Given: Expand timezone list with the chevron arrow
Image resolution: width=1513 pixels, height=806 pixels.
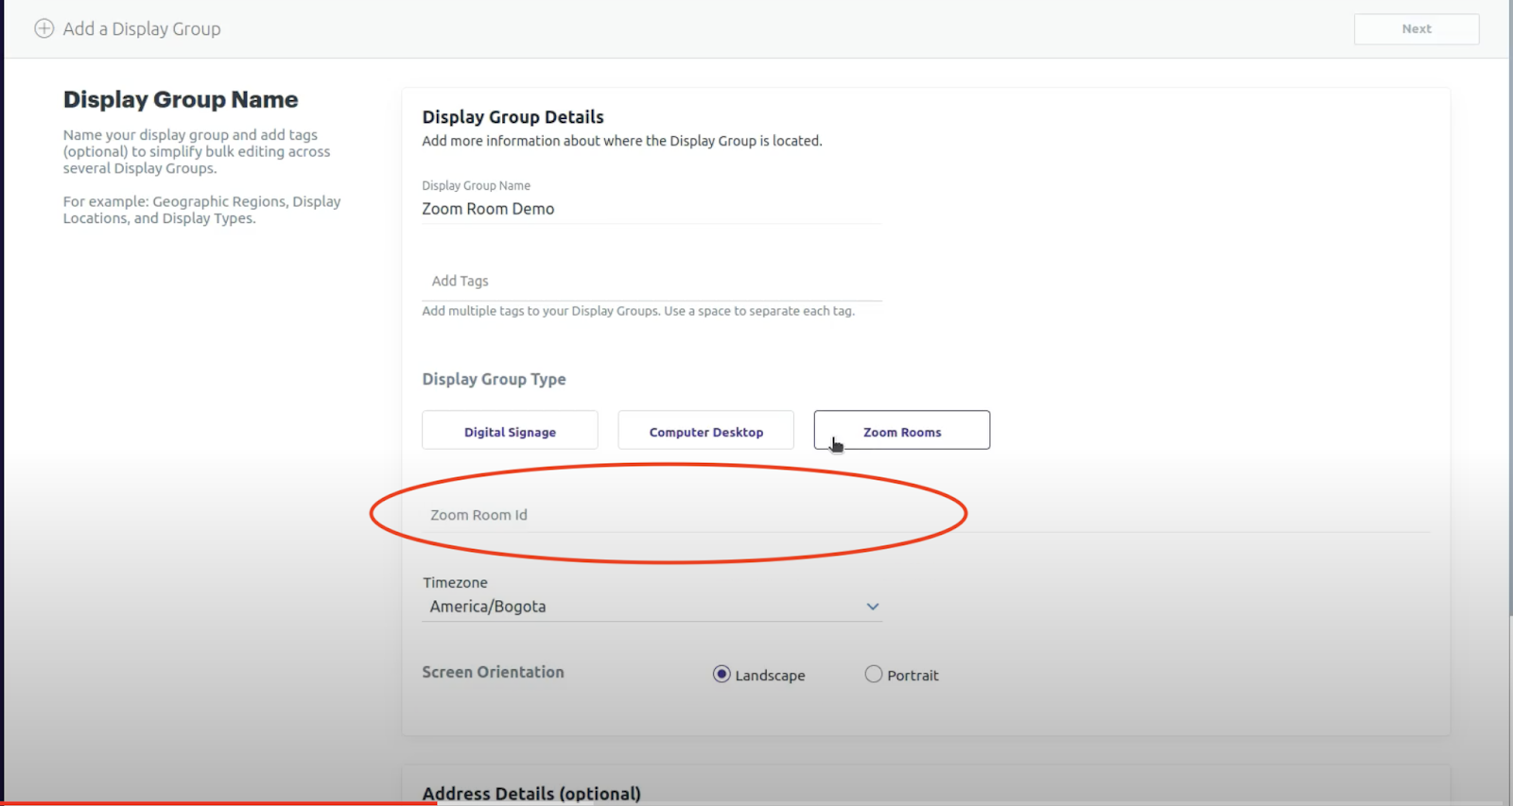Looking at the screenshot, I should 872,607.
